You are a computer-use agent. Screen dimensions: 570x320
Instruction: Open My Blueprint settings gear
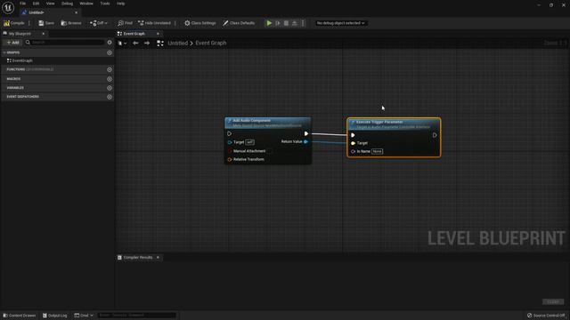click(110, 43)
